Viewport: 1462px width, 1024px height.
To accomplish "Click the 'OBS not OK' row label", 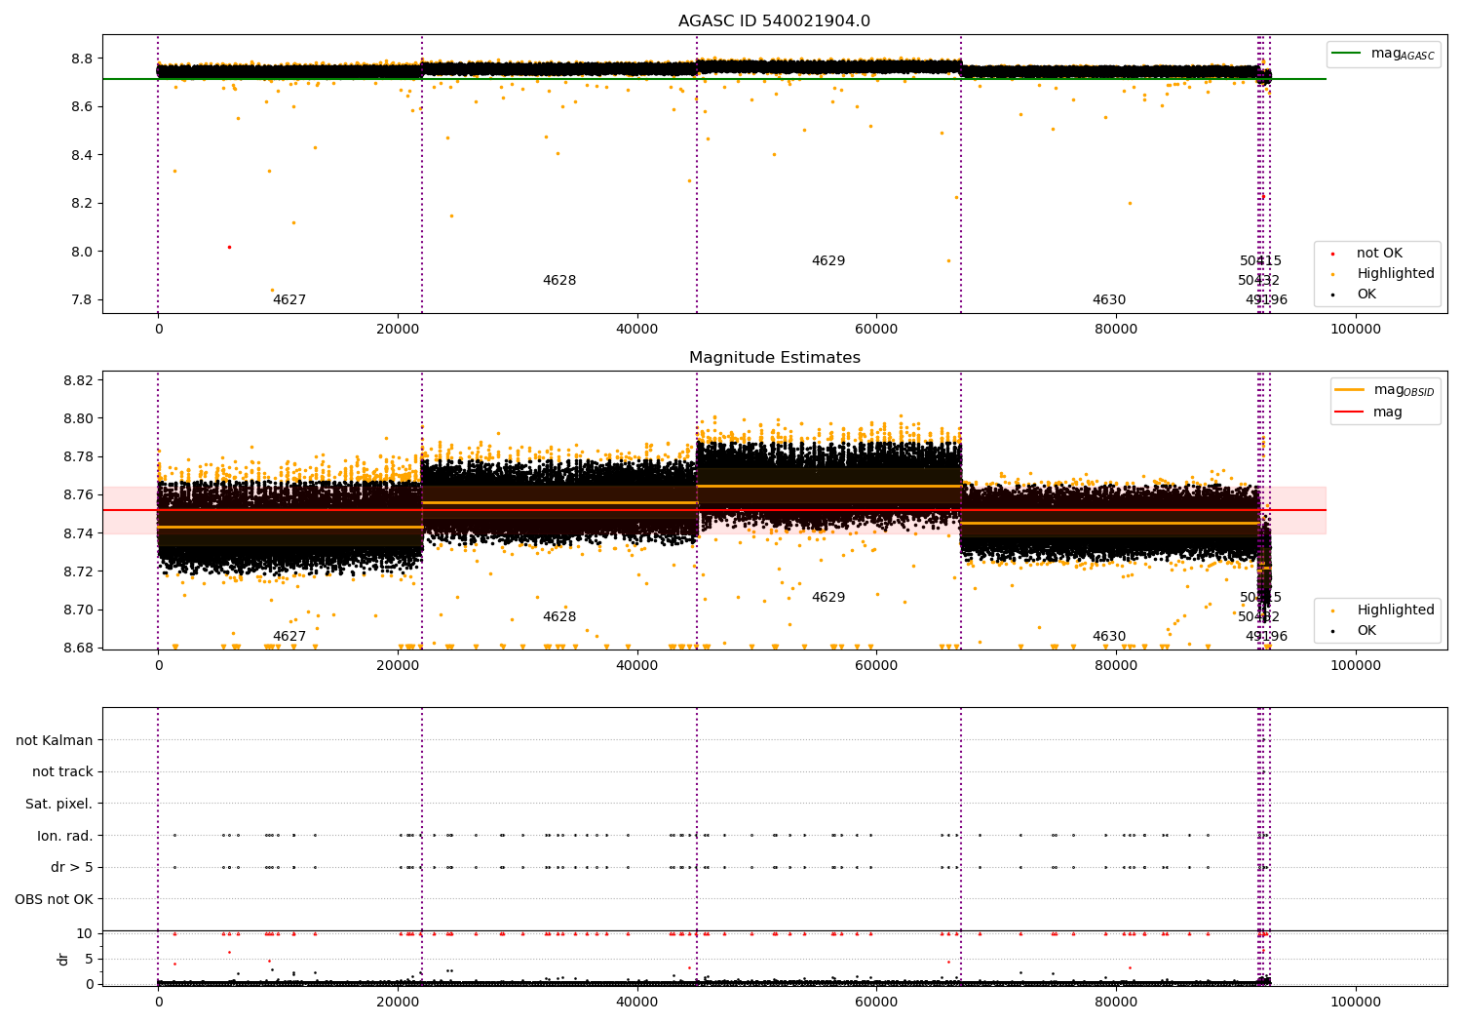I will 55,899.
